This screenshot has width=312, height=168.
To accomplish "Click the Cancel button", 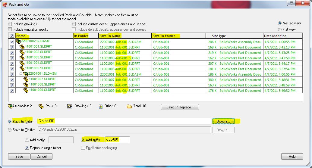I will pos(41,157).
